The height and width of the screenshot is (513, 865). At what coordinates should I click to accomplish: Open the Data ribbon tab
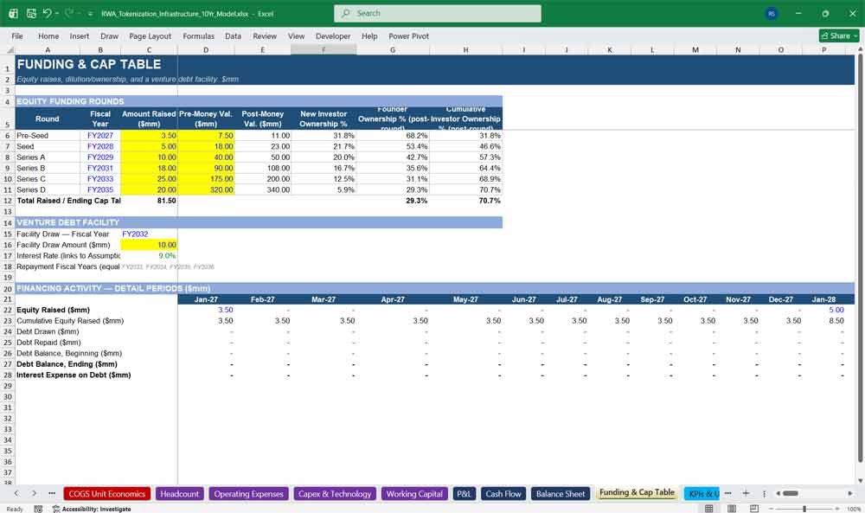[233, 35]
